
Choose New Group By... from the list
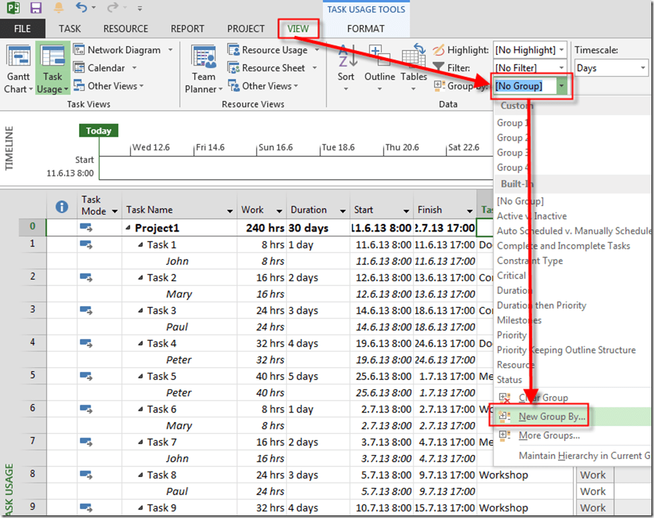552,417
